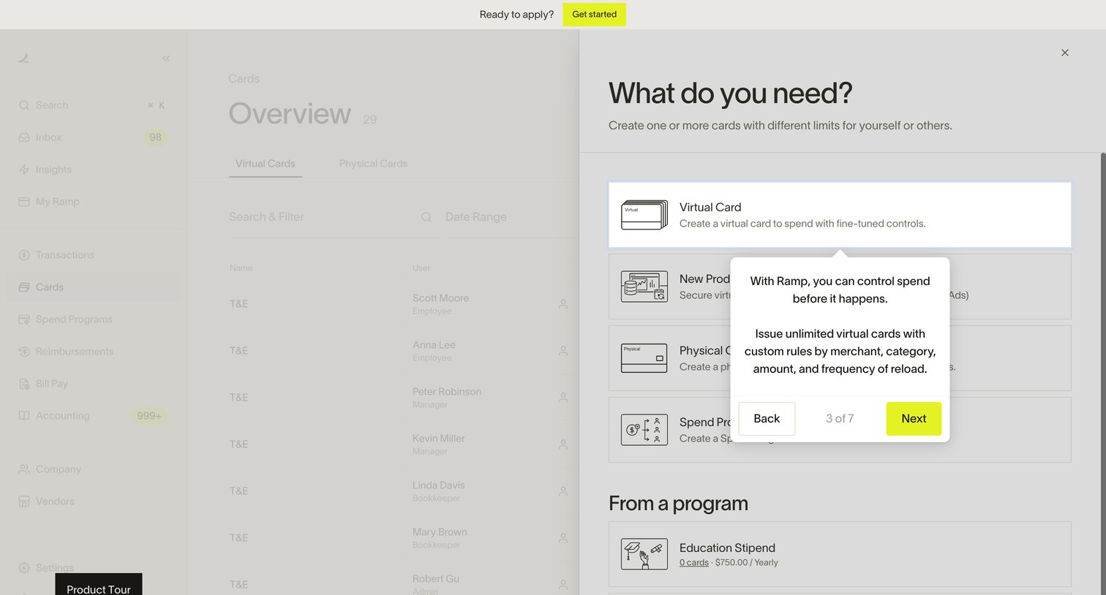This screenshot has height=595, width=1106.
Task: Switch to the Virtual Cards tab
Action: (266, 164)
